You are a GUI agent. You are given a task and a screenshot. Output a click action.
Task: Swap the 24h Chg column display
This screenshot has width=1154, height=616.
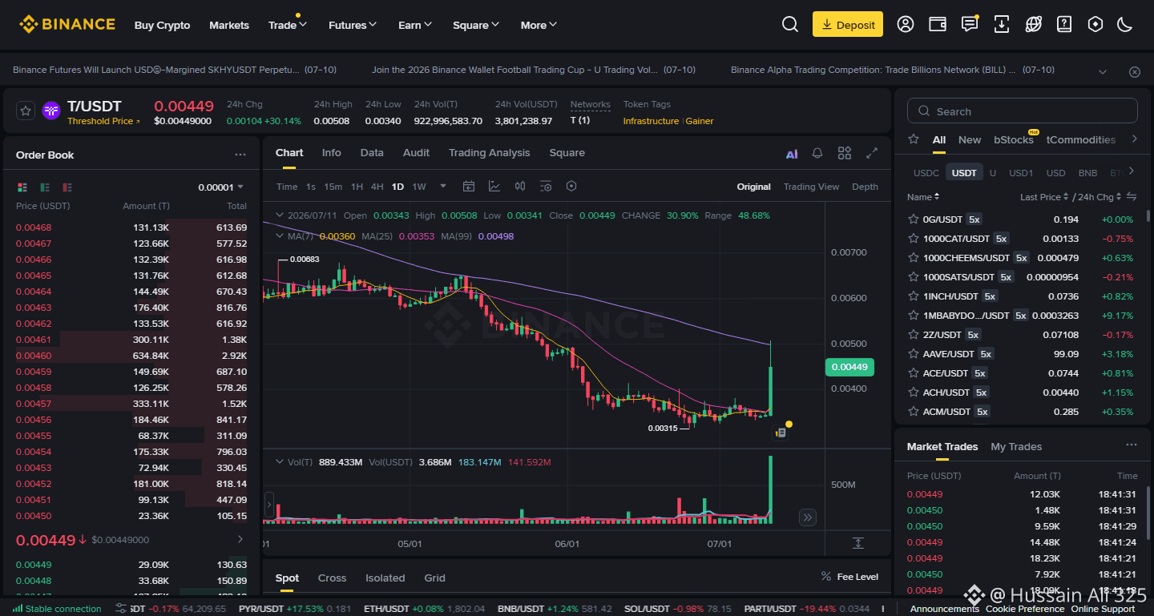coord(1132,197)
